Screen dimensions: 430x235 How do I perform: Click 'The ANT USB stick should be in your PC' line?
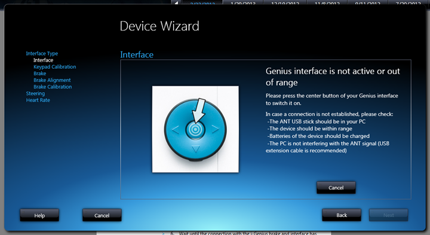click(x=317, y=121)
